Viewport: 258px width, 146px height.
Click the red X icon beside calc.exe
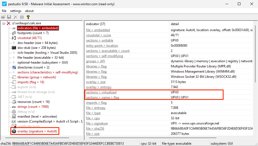click(x=8, y=23)
